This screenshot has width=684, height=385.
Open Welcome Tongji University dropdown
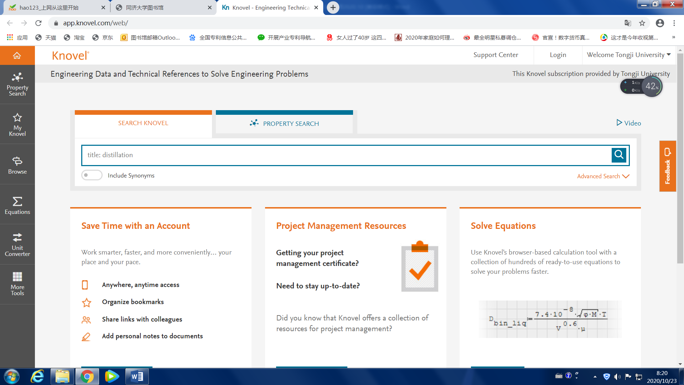(x=629, y=55)
